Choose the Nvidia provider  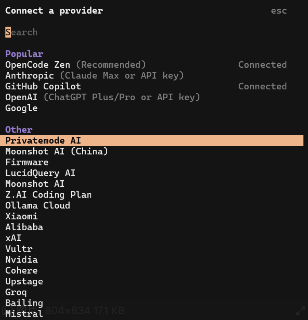(21, 259)
